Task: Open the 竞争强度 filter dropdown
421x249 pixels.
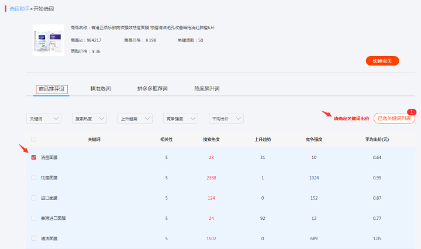Action: (180, 119)
